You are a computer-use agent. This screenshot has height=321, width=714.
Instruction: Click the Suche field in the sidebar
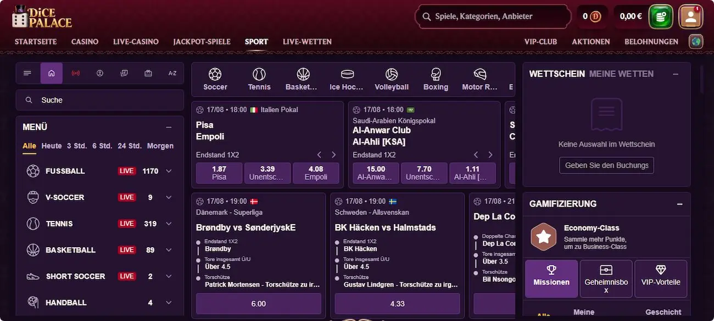pos(100,100)
